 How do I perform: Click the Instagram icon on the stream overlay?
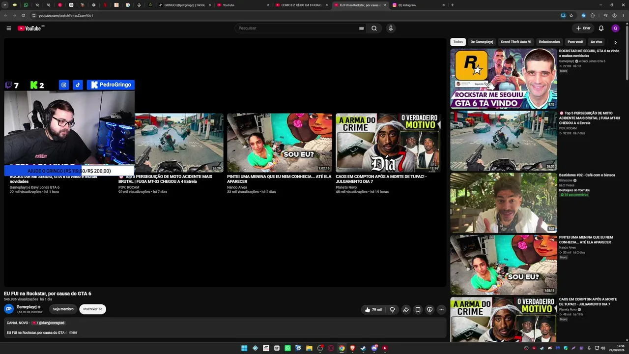[64, 85]
